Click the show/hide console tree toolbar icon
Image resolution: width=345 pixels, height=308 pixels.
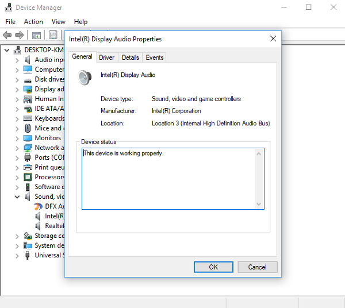click(x=36, y=36)
